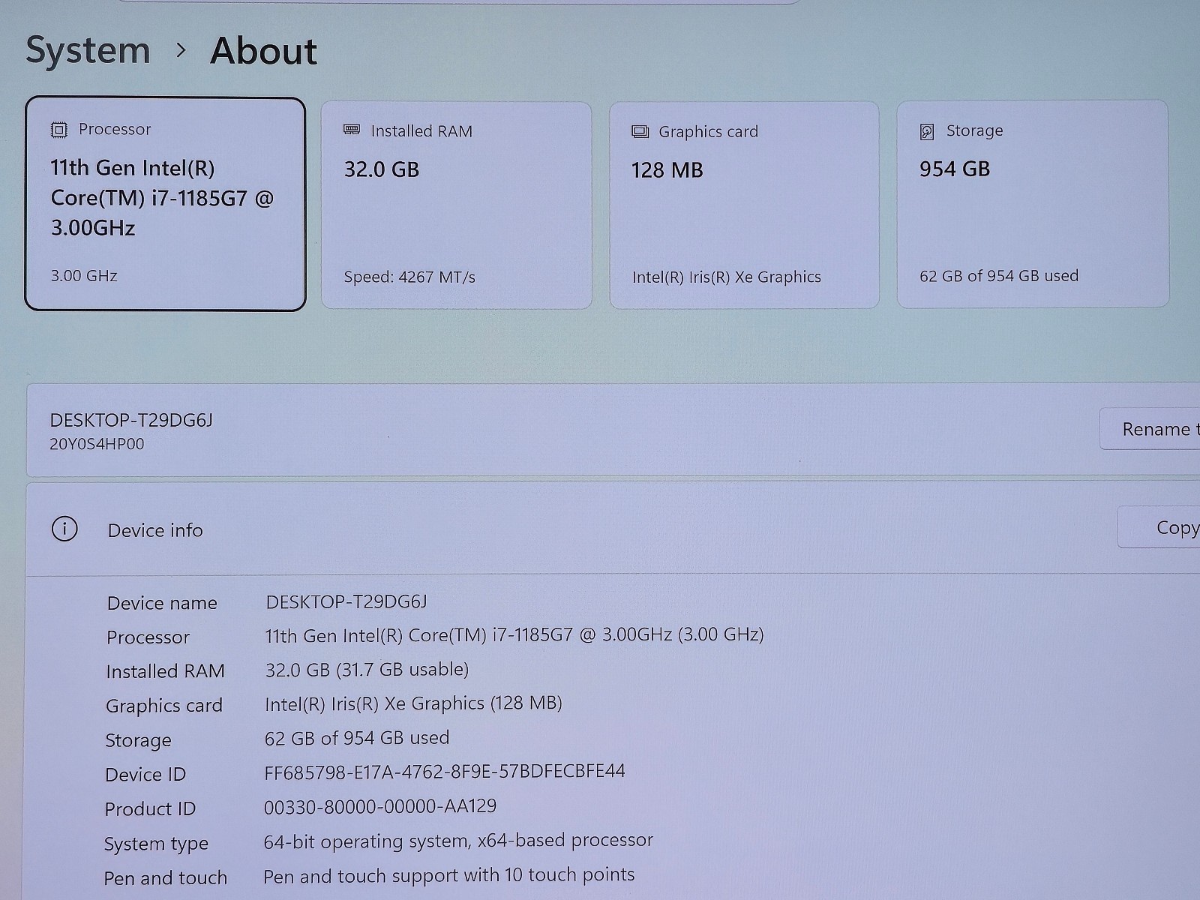Screen dimensions: 1200x900
Task: Click model number 20Y0S4HP00
Action: [x=97, y=444]
